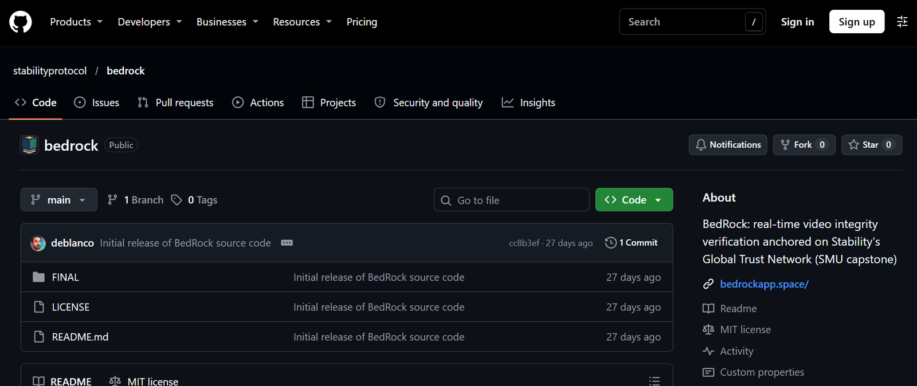
Task: Click the Activity pulse icon
Action: (708, 351)
